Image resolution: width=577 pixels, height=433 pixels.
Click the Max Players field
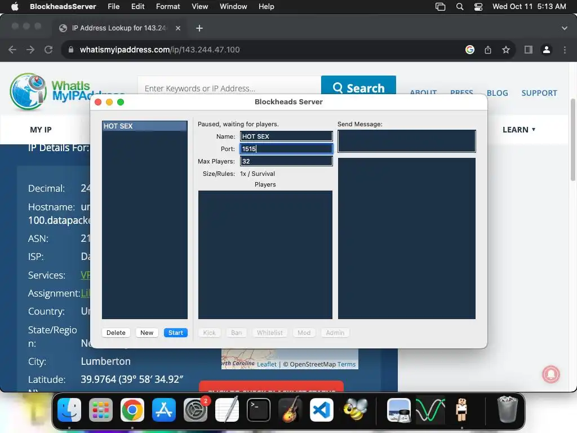coord(286,161)
